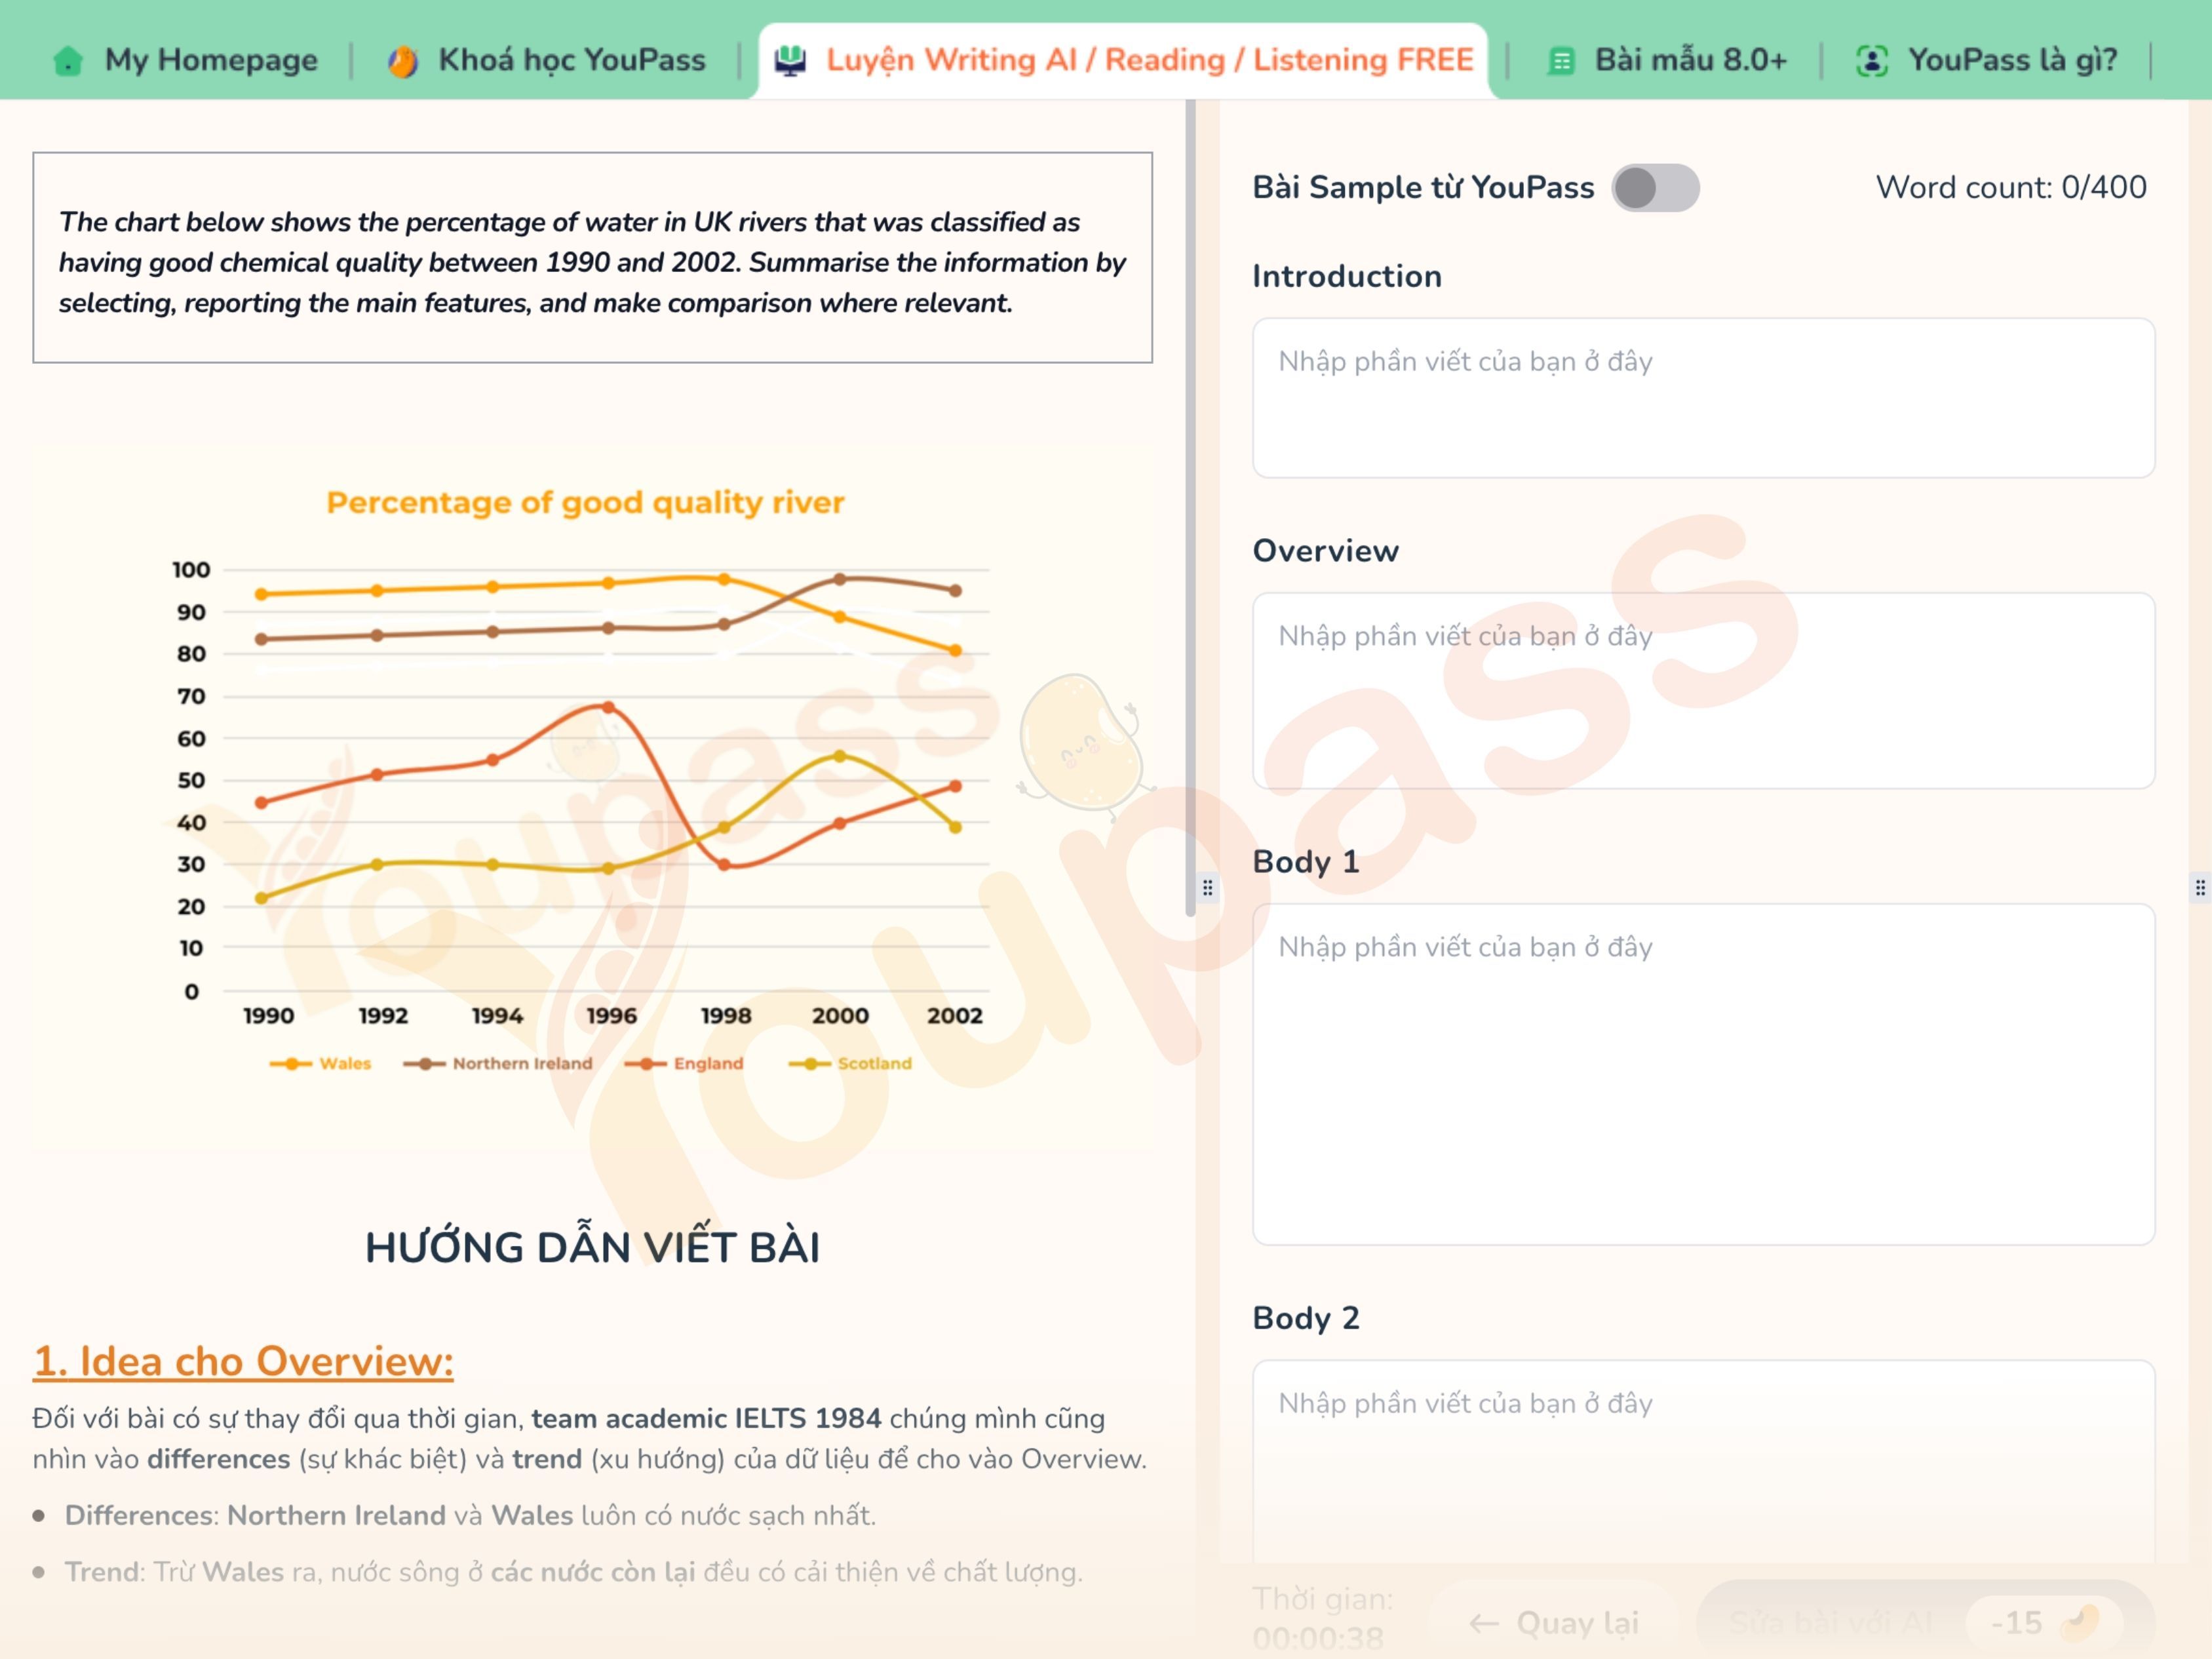Click into the Overview writing box
Viewport: 2212px width, 1659px height.
click(1702, 690)
